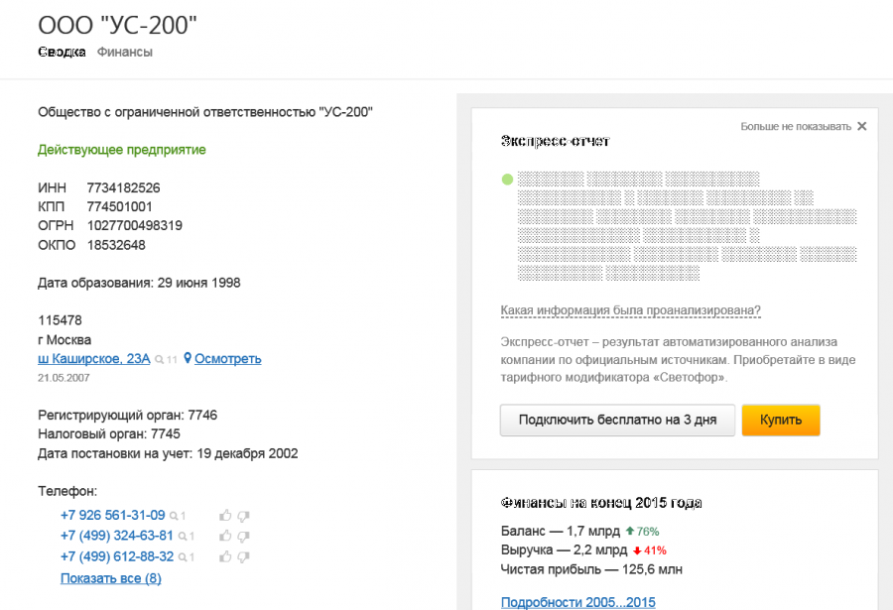Image resolution: width=893 pixels, height=610 pixels.
Task: Click thumbs down for +7 926 561-31-09
Action: tap(243, 516)
